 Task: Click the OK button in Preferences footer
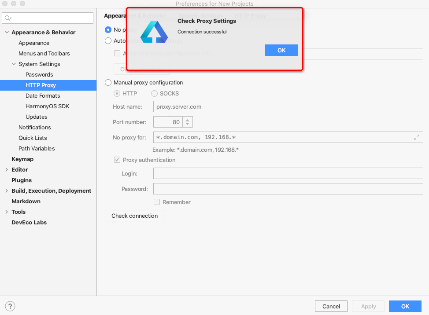(x=405, y=306)
